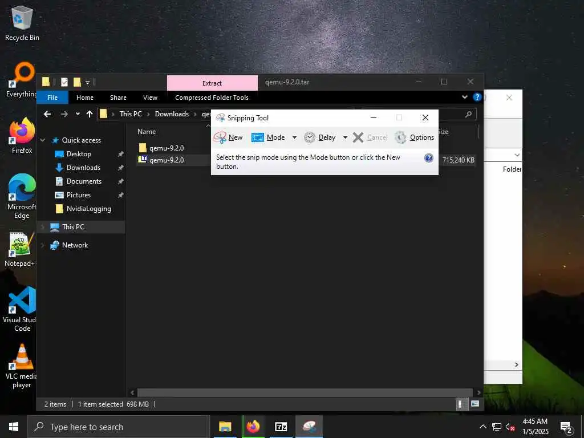584x438 pixels.
Task: Go up one folder level
Action: pos(90,114)
